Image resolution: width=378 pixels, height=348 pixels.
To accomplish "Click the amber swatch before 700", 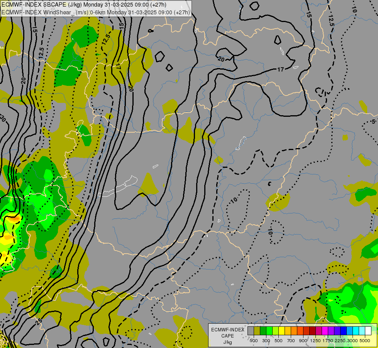I will pos(288,331).
